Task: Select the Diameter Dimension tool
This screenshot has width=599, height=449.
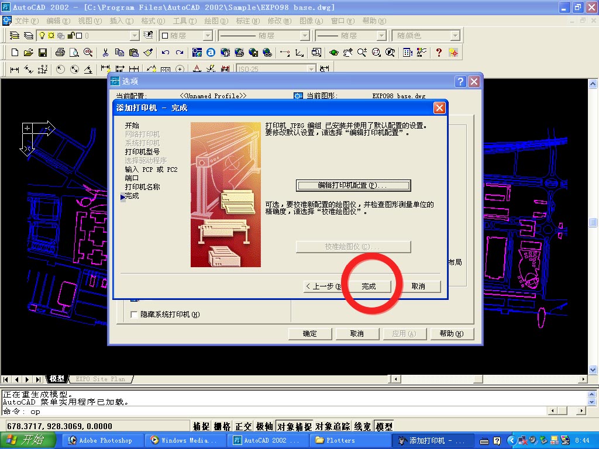Action: [74, 70]
